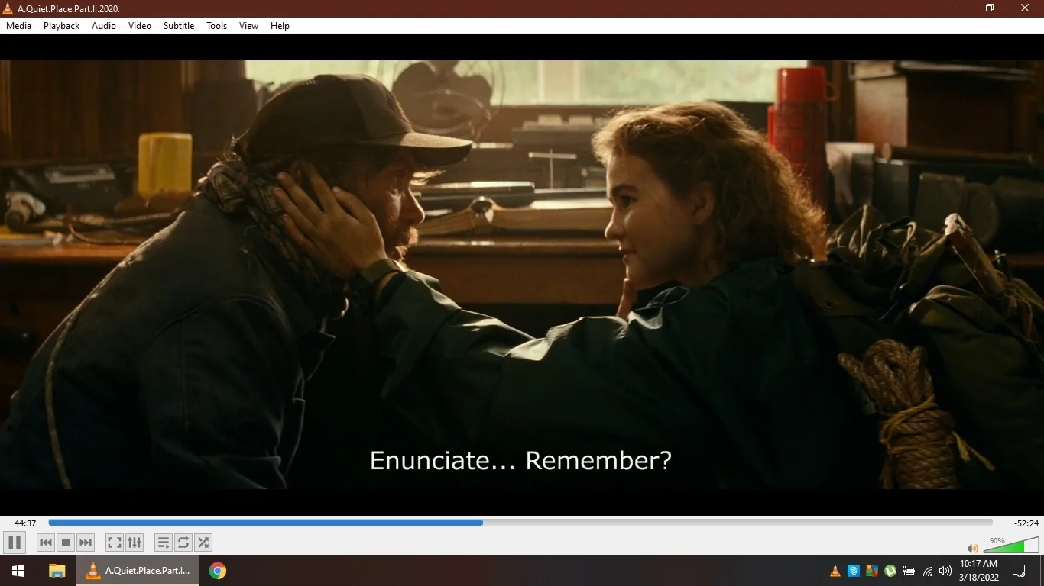Open Windows notification center
This screenshot has height=586, width=1044.
coord(1019,571)
